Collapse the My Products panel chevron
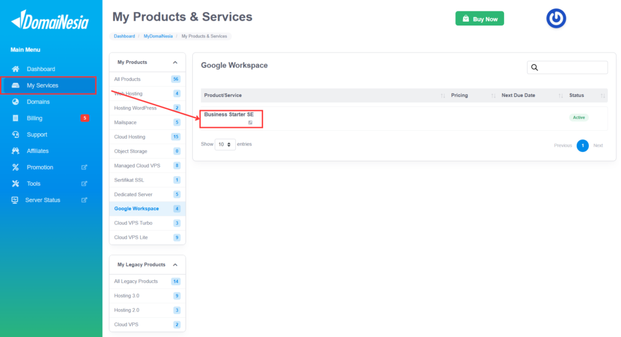The height and width of the screenshot is (337, 621). pos(175,62)
